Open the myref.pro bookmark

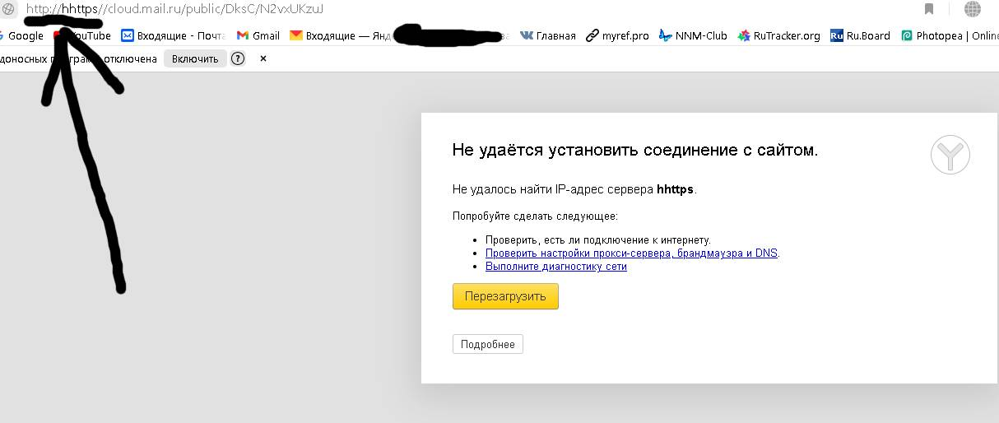617,35
